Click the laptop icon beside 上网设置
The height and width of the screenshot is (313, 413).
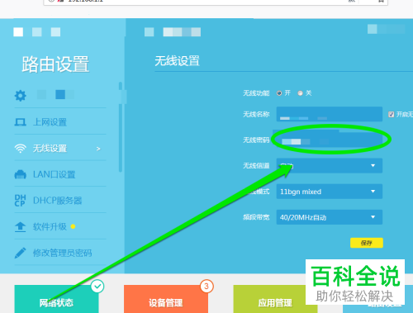(x=20, y=122)
